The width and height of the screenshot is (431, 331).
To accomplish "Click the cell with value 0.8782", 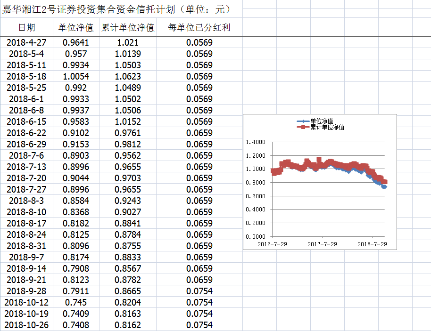I will (x=128, y=279).
